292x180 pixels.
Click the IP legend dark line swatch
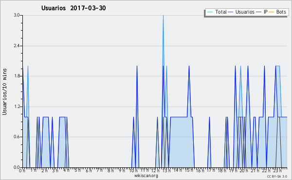[259, 12]
